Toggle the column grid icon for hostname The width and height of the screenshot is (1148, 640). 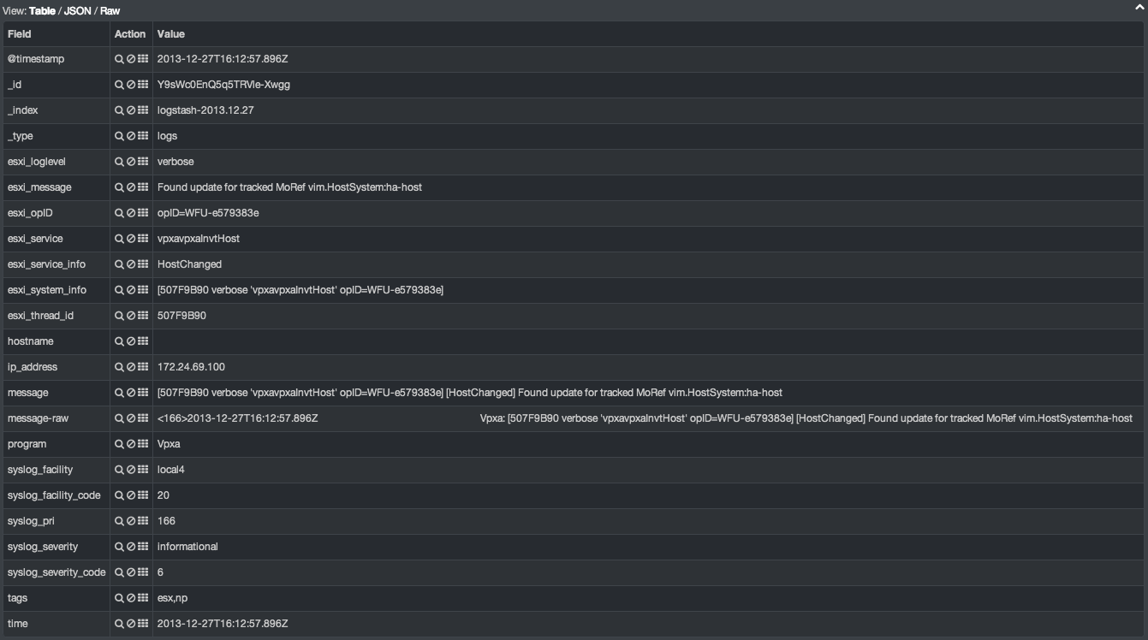coord(143,341)
